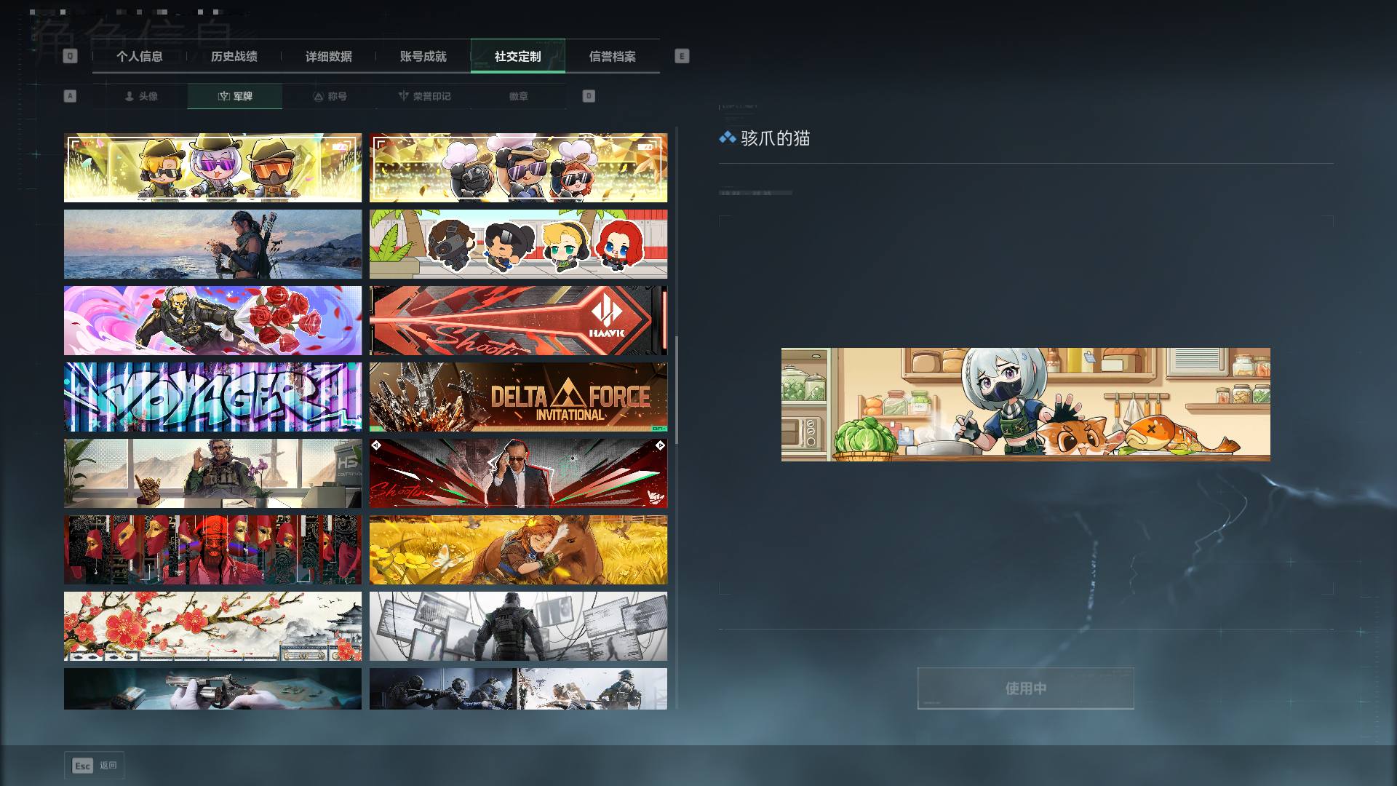This screenshot has width=1397, height=786.
Task: Switch to the 历史战绩 tab
Action: (234, 56)
